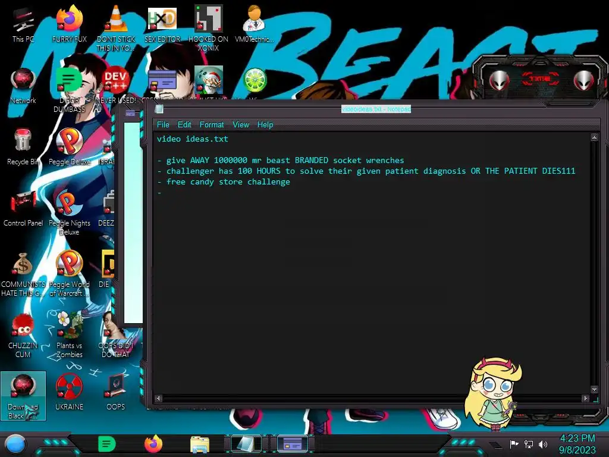Open green chat app on taskbar
This screenshot has width=609, height=457.
107,444
